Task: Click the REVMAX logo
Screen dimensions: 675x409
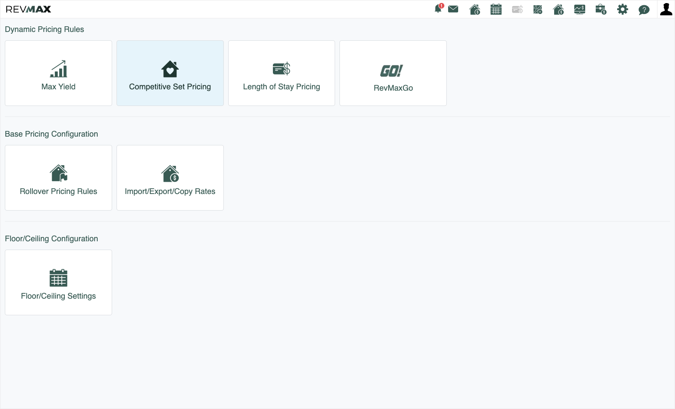Action: [28, 9]
